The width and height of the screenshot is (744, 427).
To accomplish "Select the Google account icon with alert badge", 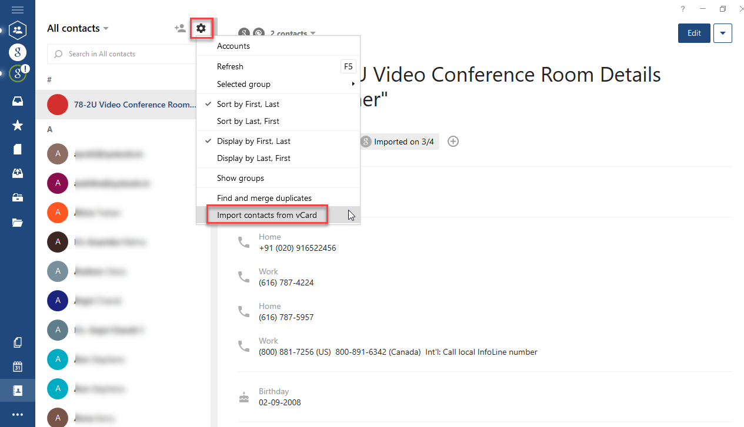I will click(19, 73).
